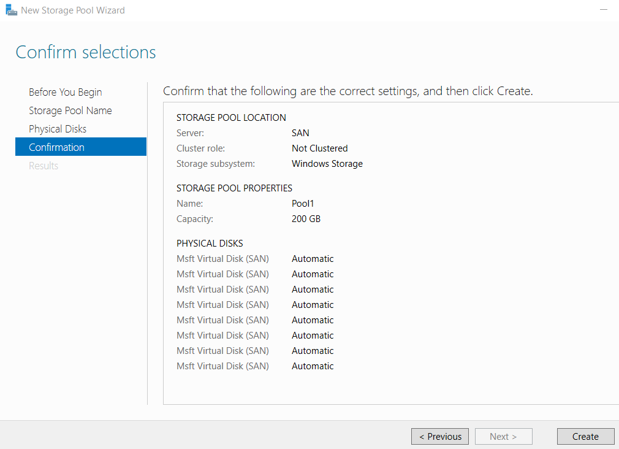Image resolution: width=619 pixels, height=449 pixels.
Task: Click the New Storage Pool Wizard title icon
Action: [x=11, y=10]
